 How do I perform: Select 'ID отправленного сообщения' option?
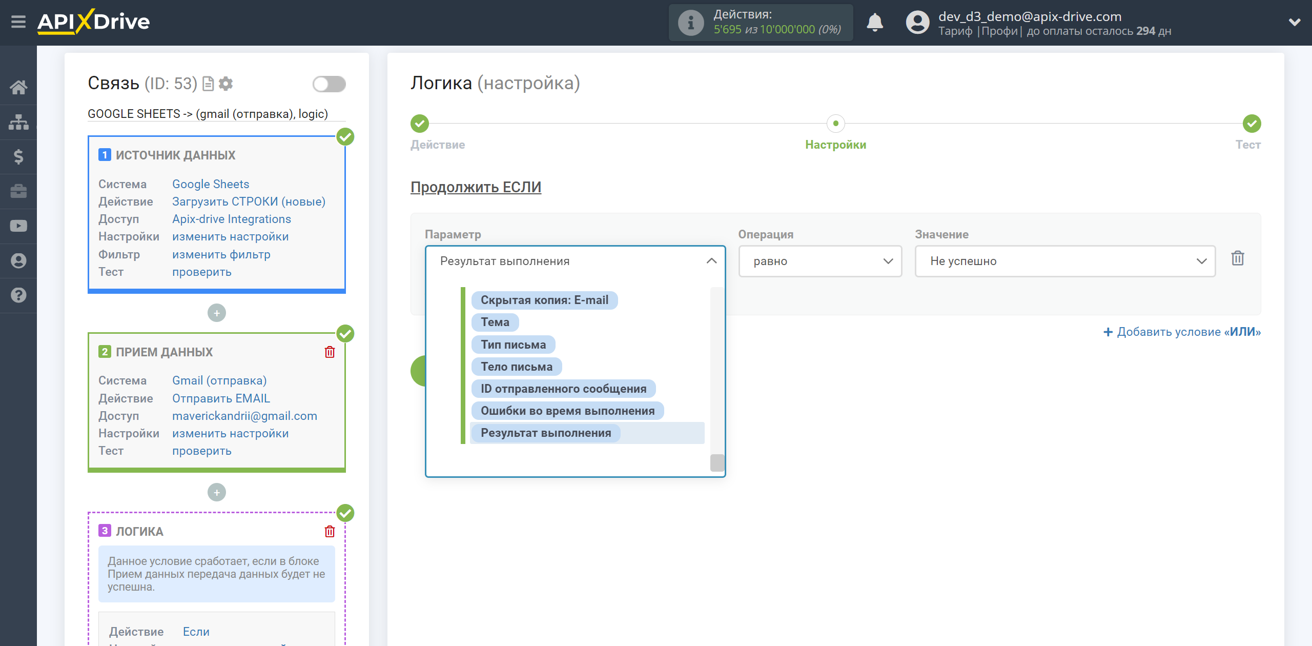tap(563, 389)
